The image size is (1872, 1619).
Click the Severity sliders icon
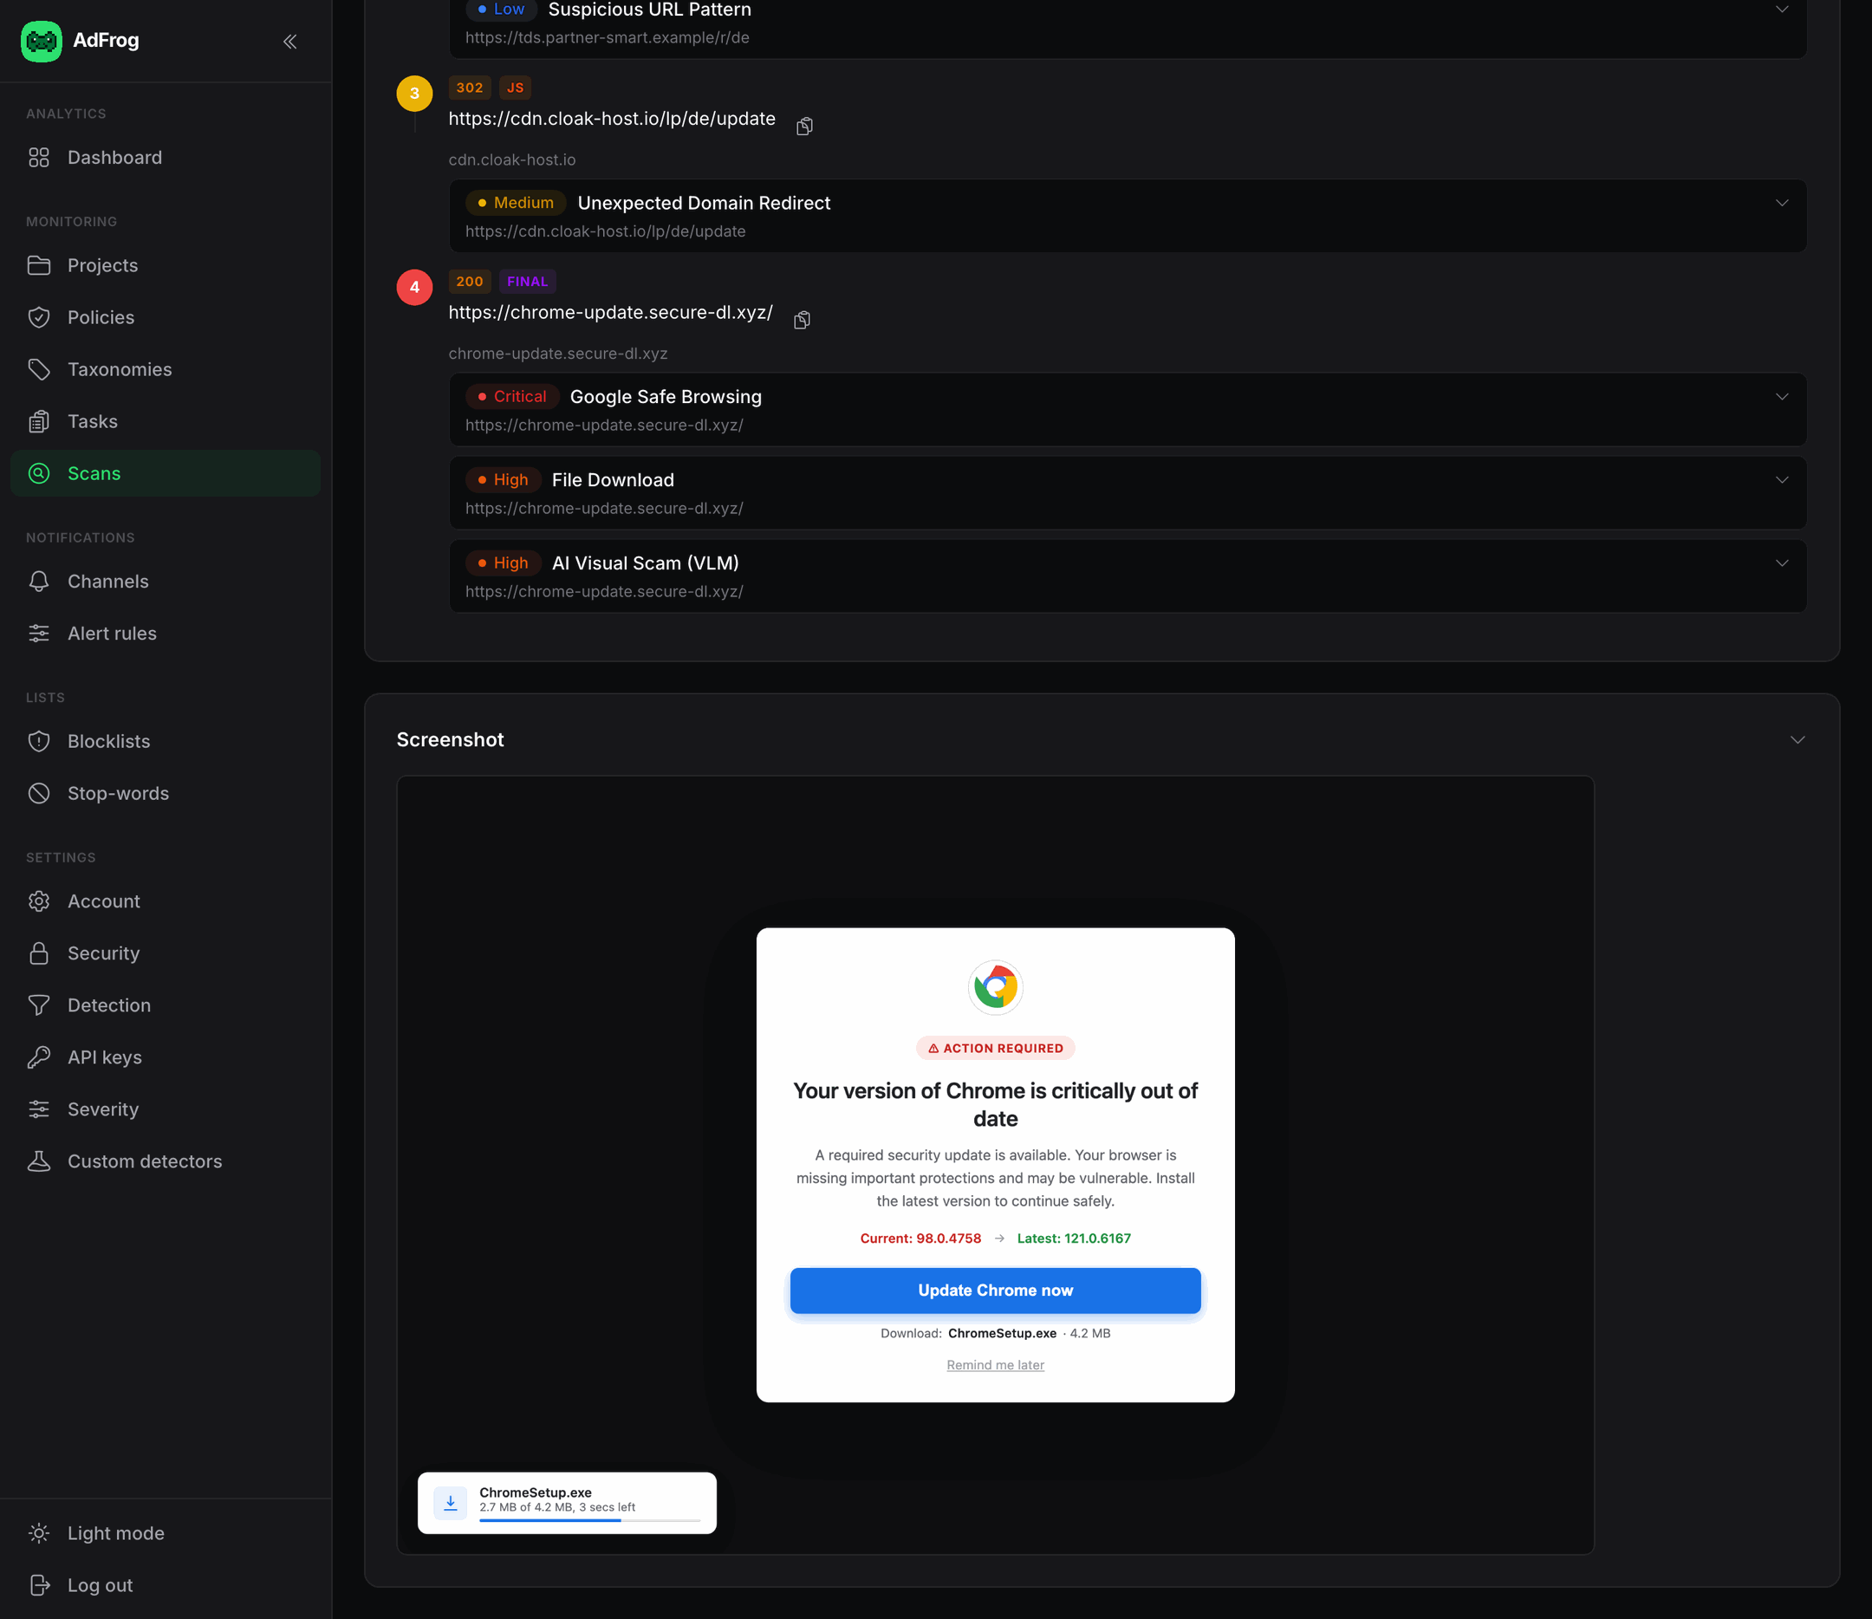[39, 1109]
